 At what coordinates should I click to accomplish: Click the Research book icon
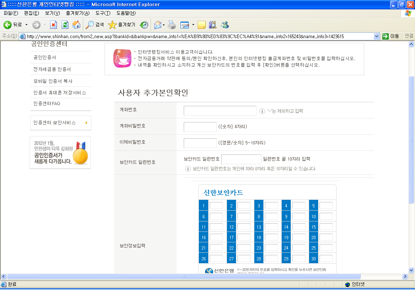pyautogui.click(x=213, y=25)
